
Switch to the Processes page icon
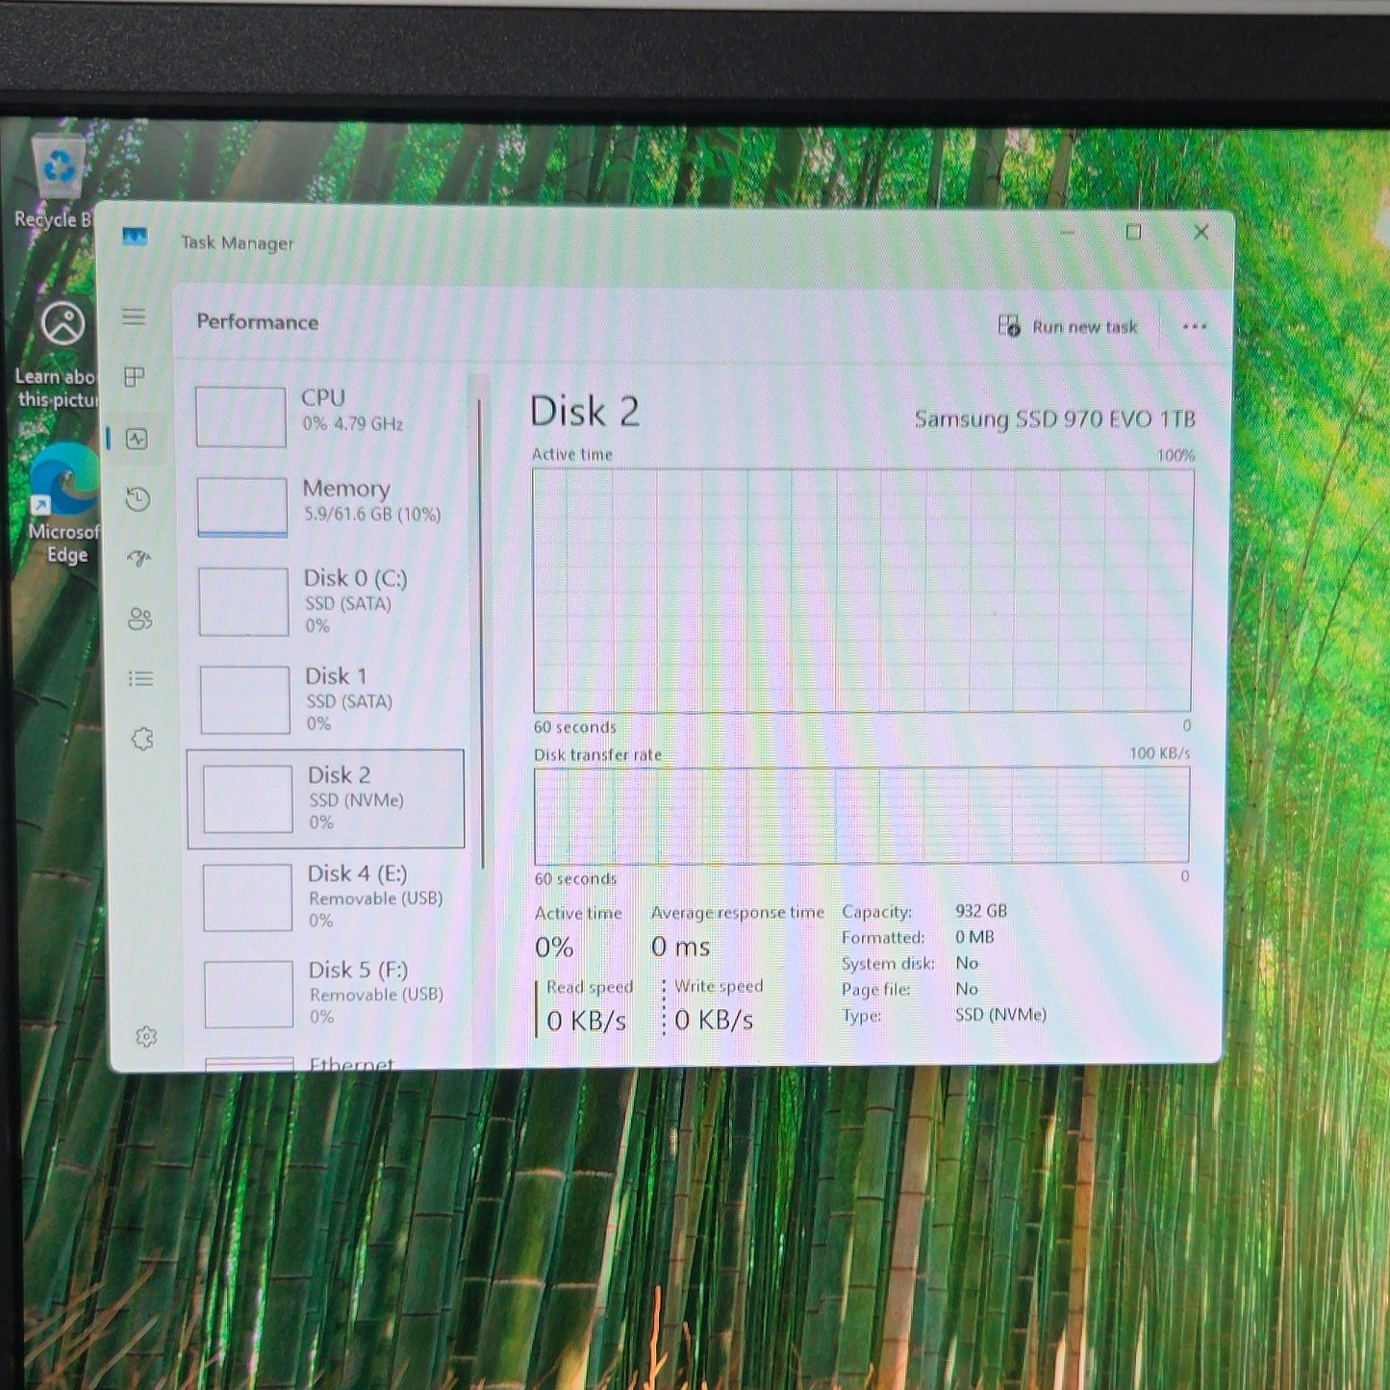135,376
